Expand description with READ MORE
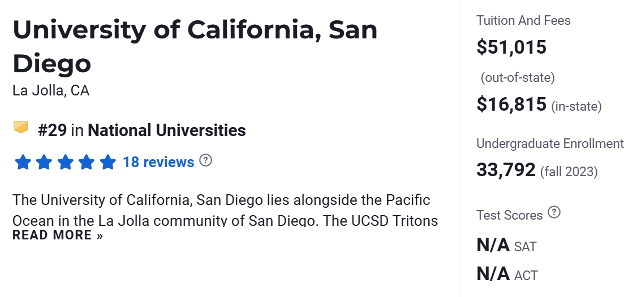The height and width of the screenshot is (297, 637). [58, 235]
